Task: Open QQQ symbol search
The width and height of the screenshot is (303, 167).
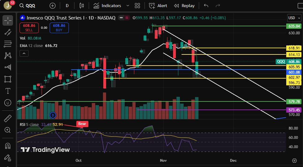Action: pos(27,6)
